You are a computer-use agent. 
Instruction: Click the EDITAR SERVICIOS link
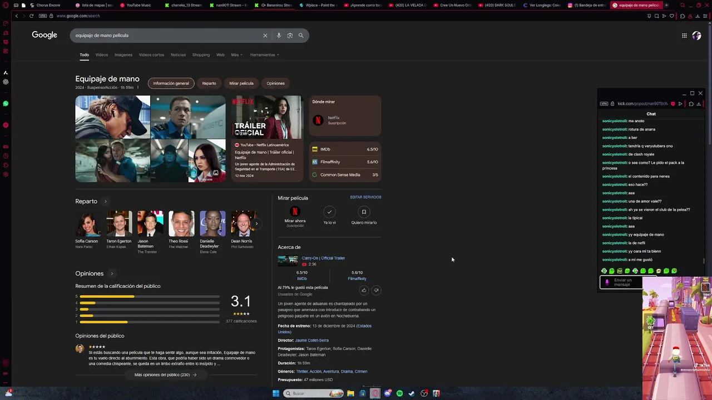point(365,197)
